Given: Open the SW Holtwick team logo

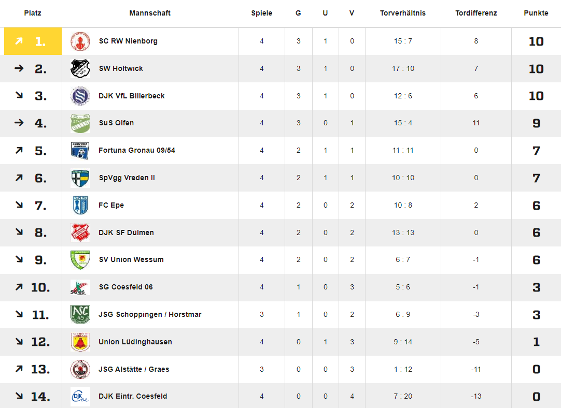Looking at the screenshot, I should tap(80, 68).
